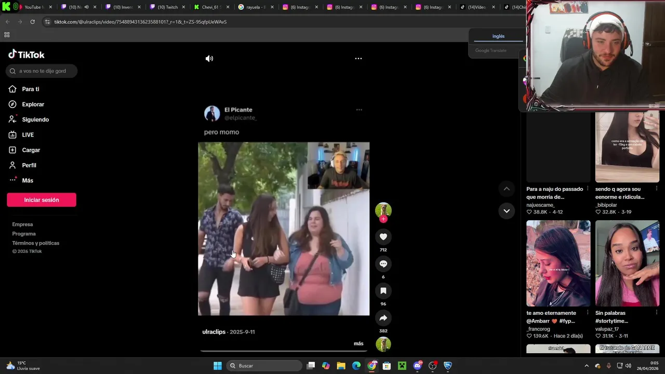Expand the video caption with 'más'
Screen dimensions: 665x374
(358, 343)
